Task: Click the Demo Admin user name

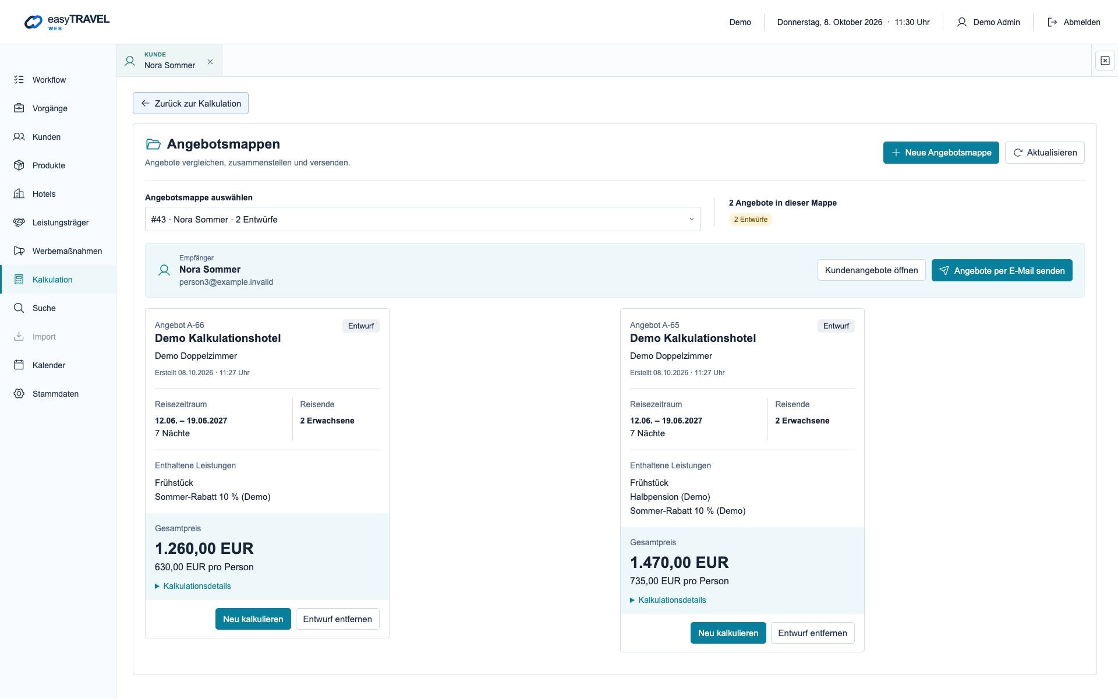Action: 996,22
